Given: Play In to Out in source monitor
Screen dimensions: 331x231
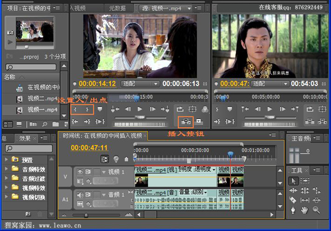Looking at the screenshot, I should coord(100,121).
